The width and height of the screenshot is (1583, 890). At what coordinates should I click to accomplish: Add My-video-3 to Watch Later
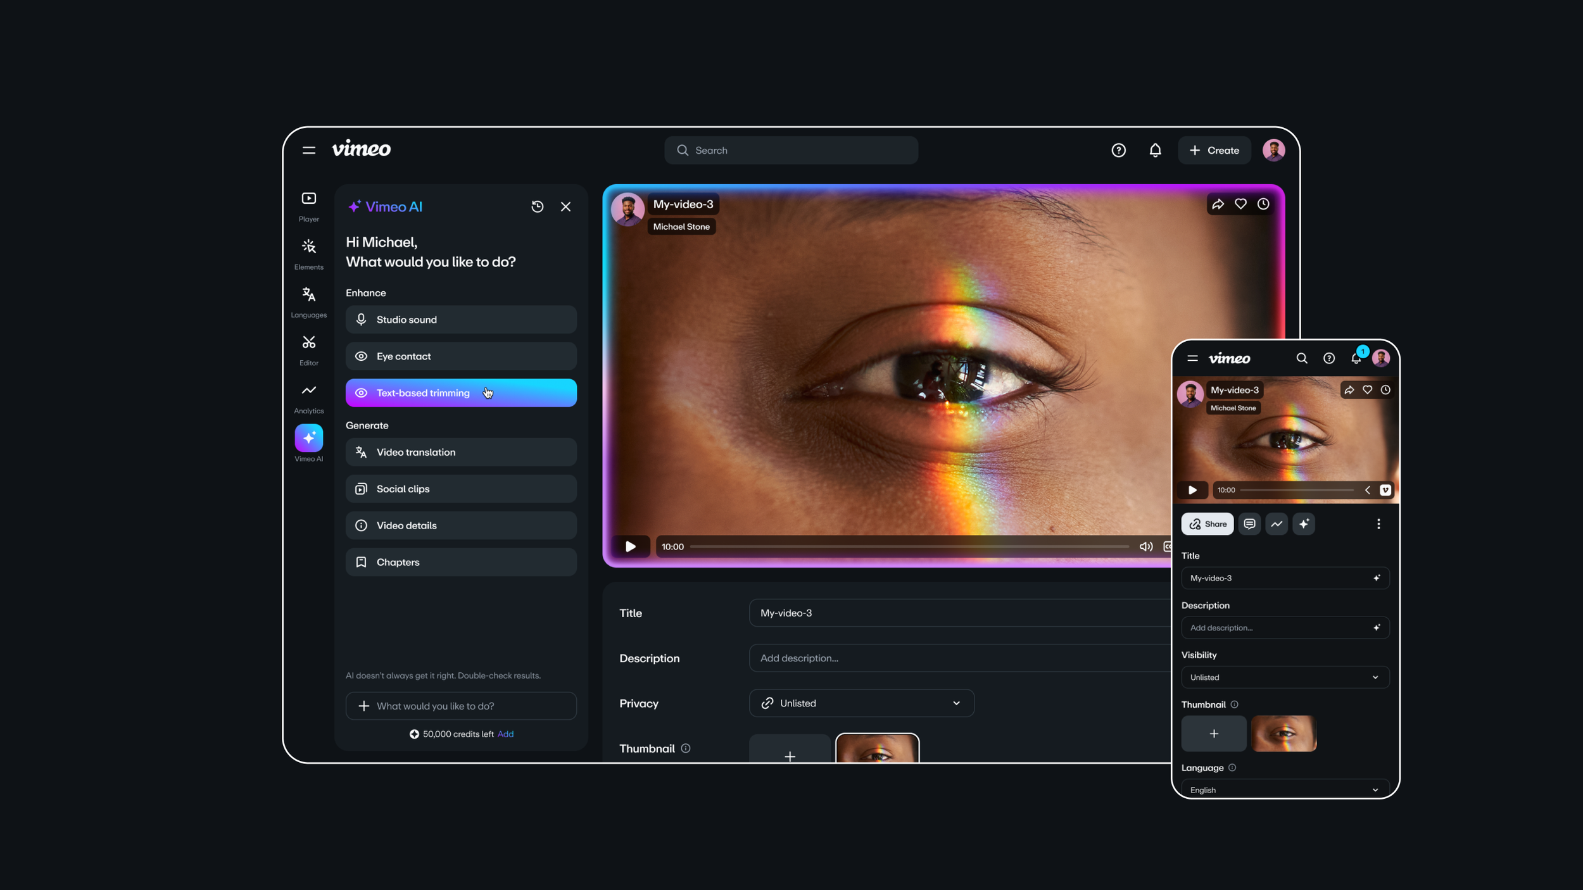[1265, 204]
